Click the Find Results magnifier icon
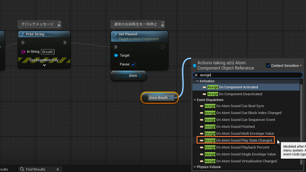The width and height of the screenshot is (306, 172). 22,169
